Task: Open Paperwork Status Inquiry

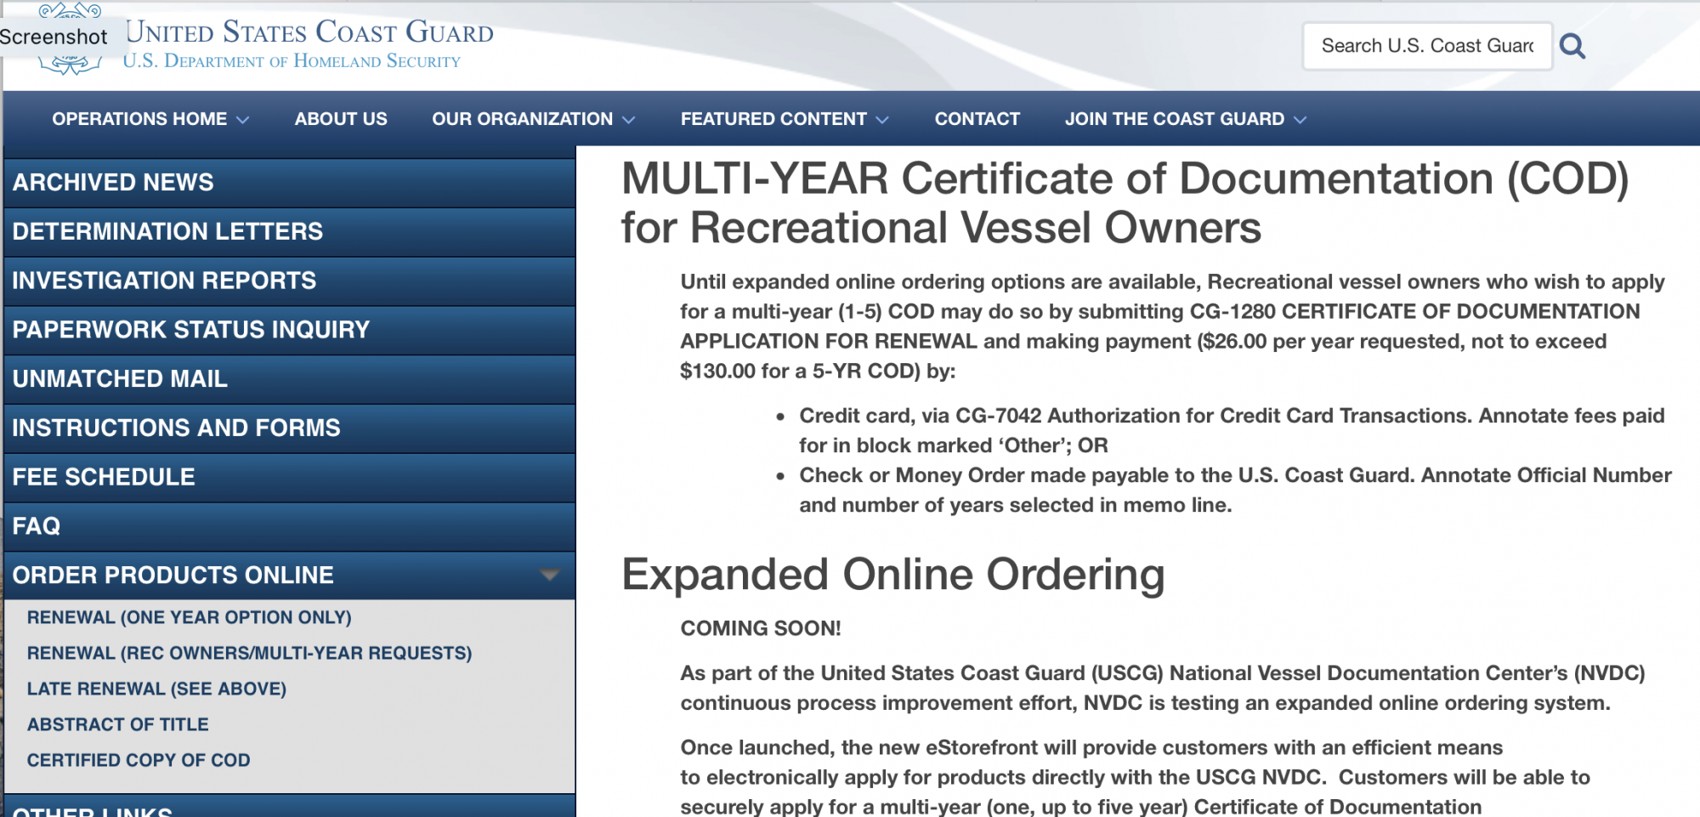Action: [x=290, y=331]
